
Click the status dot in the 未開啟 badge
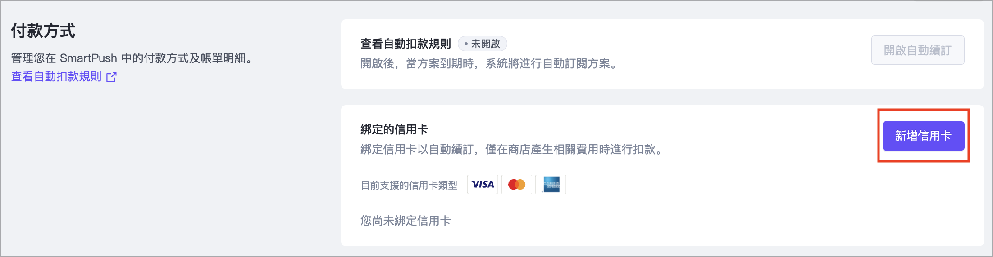pos(466,44)
